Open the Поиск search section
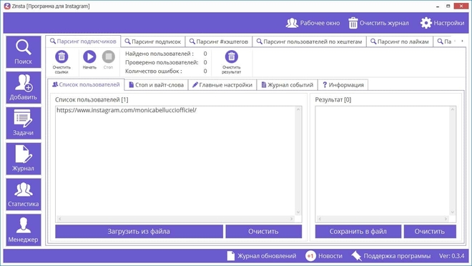The image size is (472, 266). click(24, 52)
